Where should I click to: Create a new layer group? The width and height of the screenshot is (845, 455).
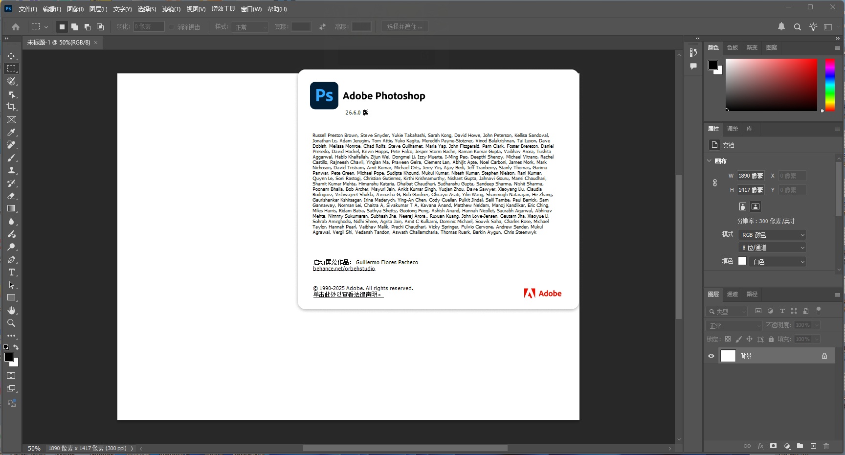(x=800, y=446)
